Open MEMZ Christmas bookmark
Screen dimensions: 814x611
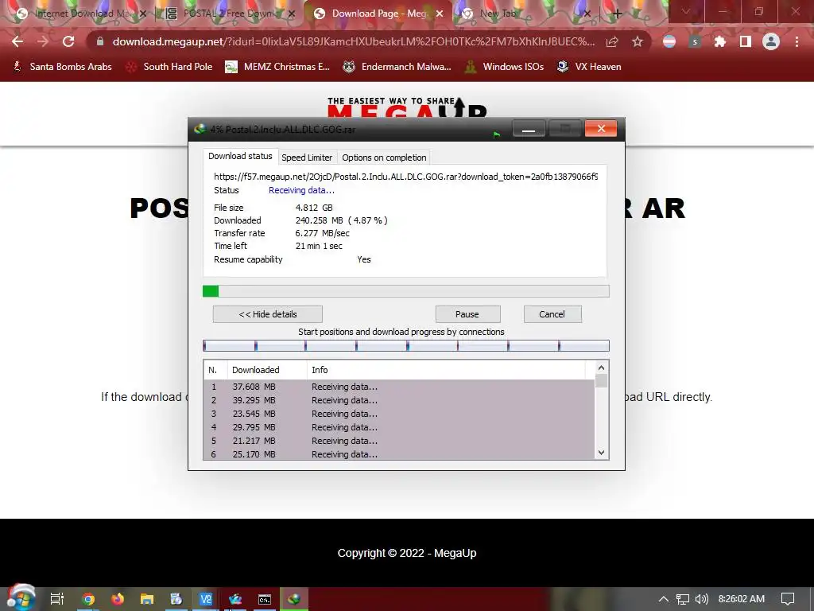click(x=277, y=67)
